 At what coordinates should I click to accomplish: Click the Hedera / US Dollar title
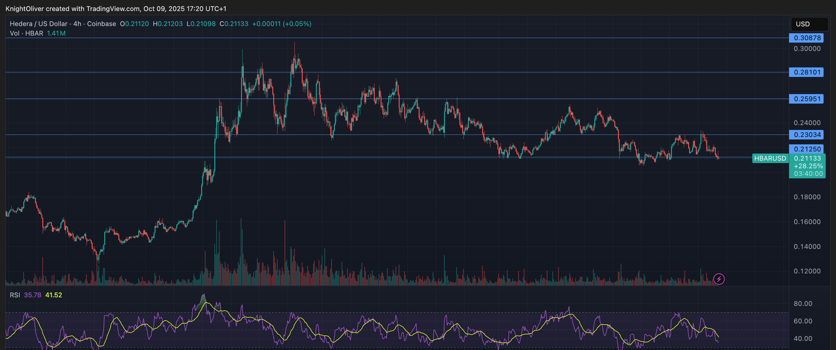[38, 24]
